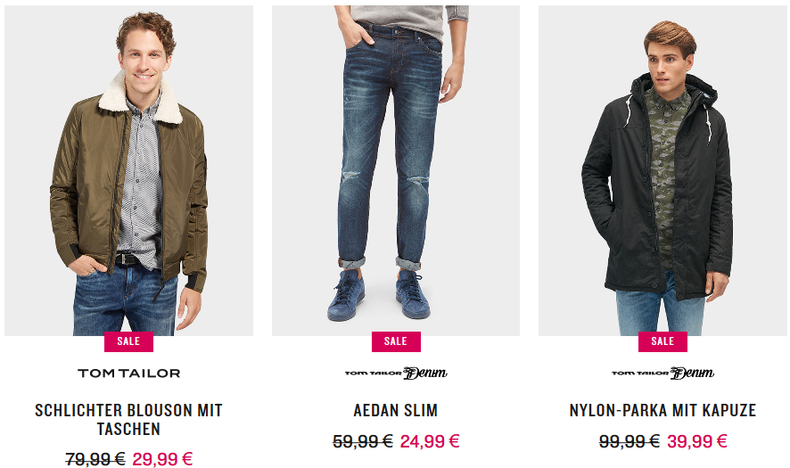Click the Tom Tailor Denim logo under parka
Screen dimensions: 790x468
click(x=662, y=374)
